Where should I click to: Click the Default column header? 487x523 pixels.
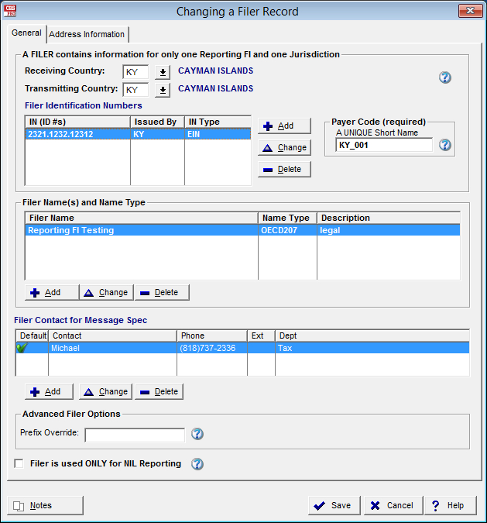(x=33, y=335)
